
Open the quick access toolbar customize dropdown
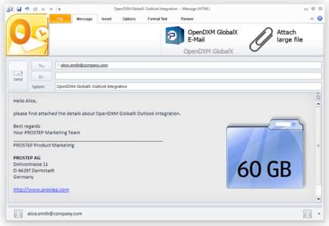coord(59,9)
